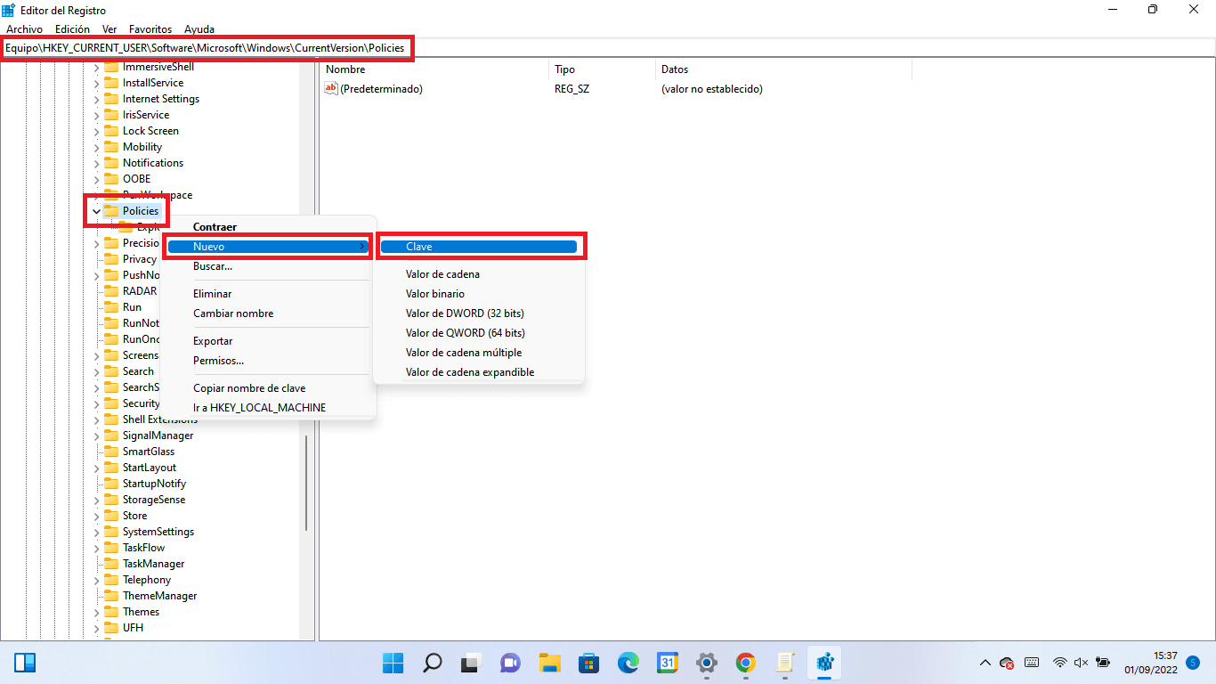Click the SmartGlass folder icon
Image resolution: width=1216 pixels, height=684 pixels.
[x=111, y=452]
